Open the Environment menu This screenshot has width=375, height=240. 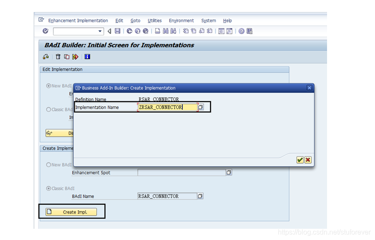click(x=181, y=21)
